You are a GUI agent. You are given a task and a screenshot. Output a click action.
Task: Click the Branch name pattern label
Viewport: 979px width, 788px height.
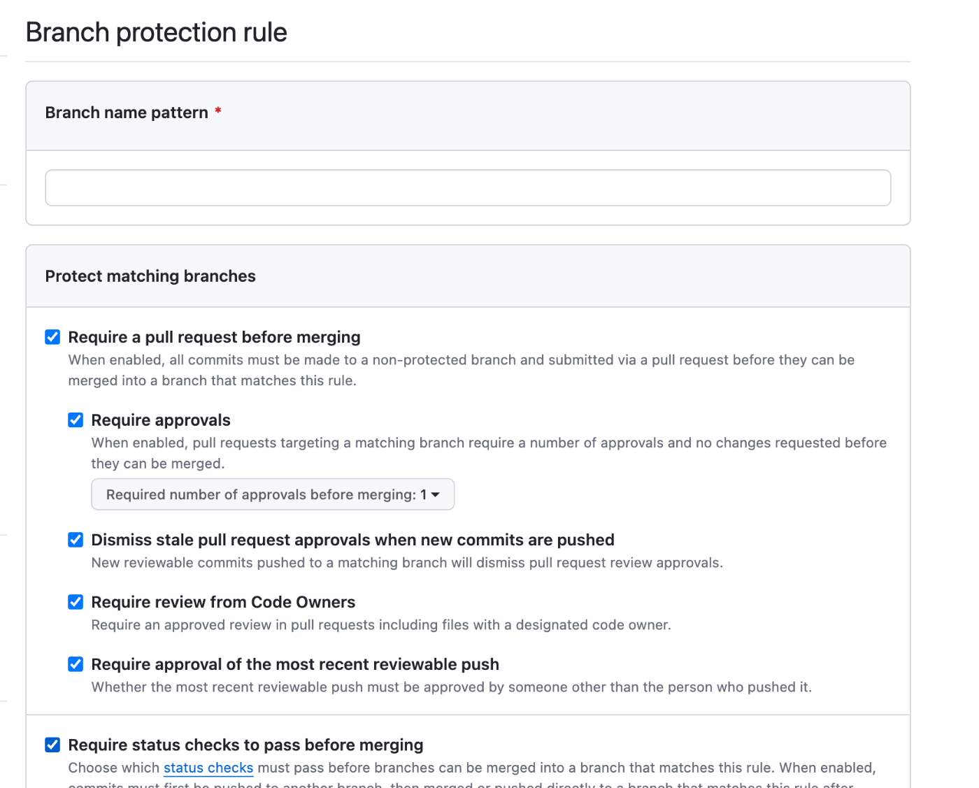pyautogui.click(x=127, y=113)
